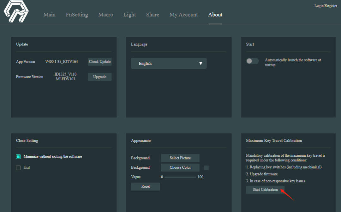Viewport: 341px width, 212px height.
Task: Expand the English language dropdown
Action: pyautogui.click(x=169, y=63)
